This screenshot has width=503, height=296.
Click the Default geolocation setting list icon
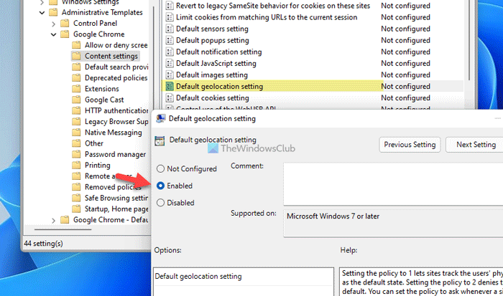pyautogui.click(x=170, y=87)
